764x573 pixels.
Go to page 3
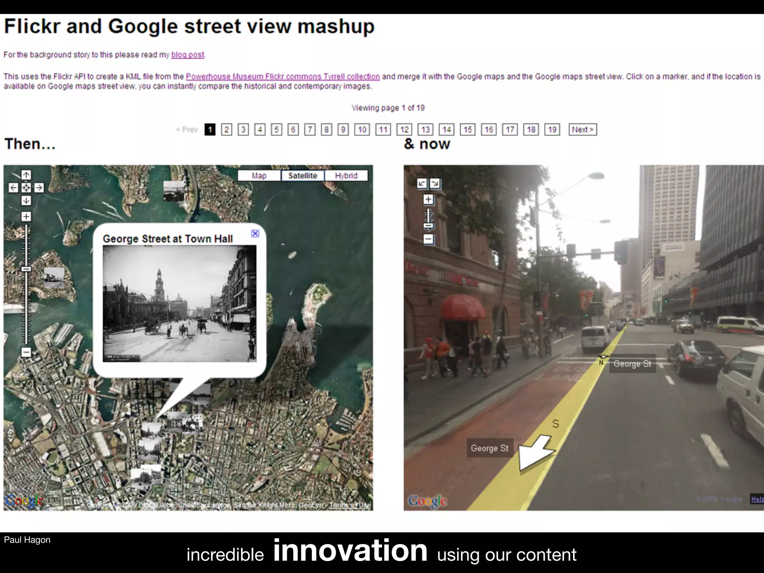(243, 129)
